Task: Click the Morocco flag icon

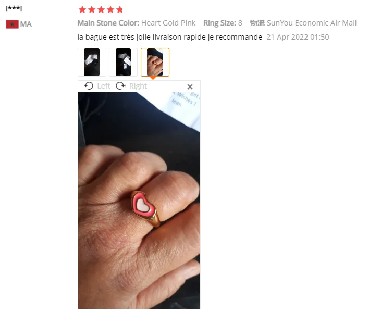Action: [12, 24]
